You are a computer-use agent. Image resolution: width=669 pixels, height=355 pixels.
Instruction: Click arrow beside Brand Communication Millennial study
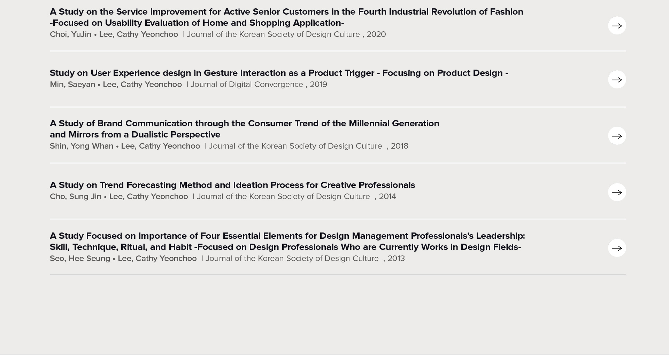617,136
